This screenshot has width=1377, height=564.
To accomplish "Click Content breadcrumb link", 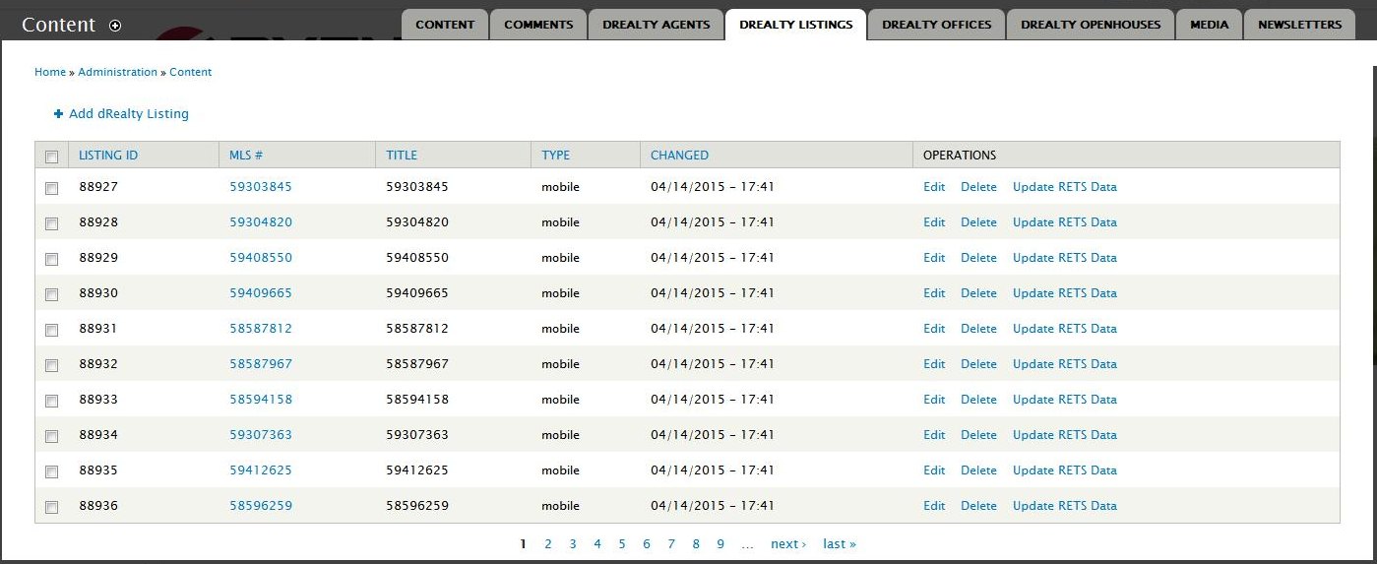I will click(191, 72).
